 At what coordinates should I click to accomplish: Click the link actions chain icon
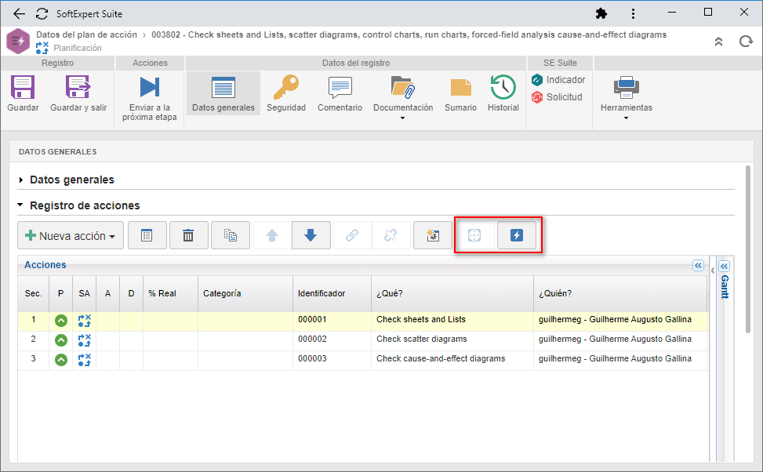(x=352, y=235)
